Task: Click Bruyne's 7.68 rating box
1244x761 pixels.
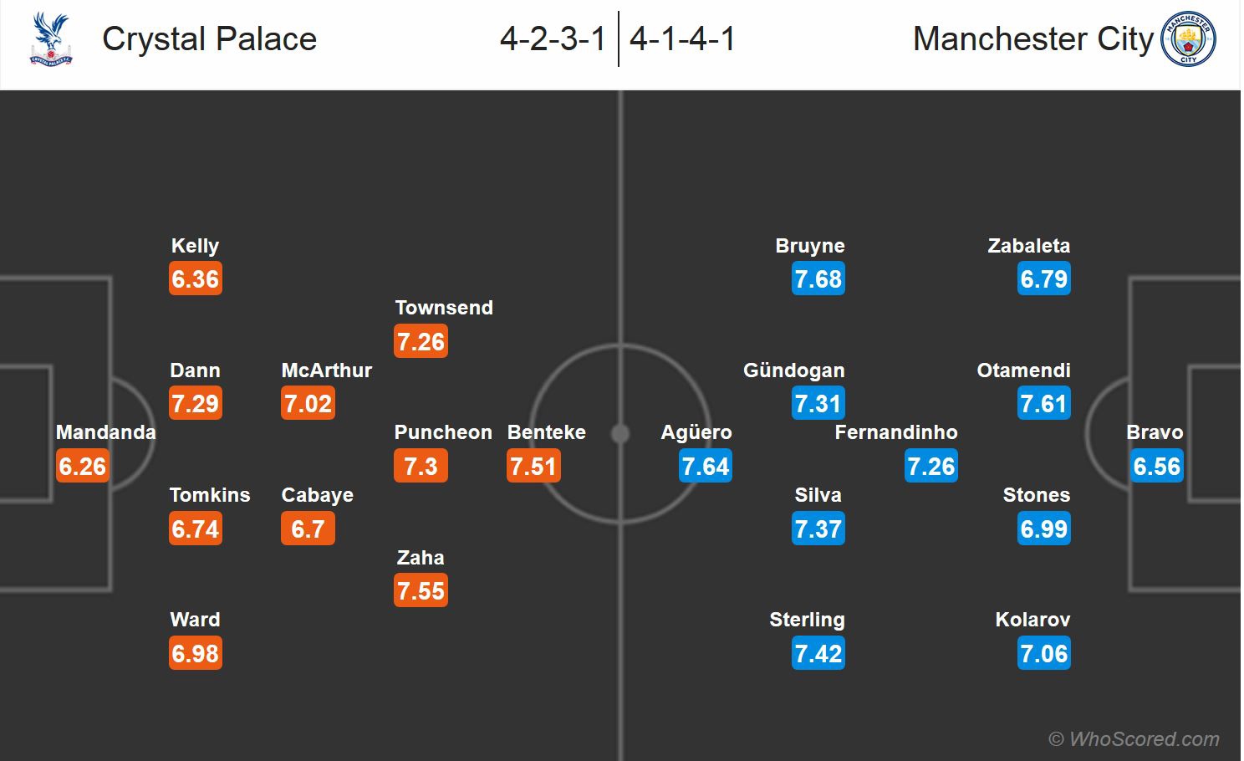Action: tap(818, 278)
